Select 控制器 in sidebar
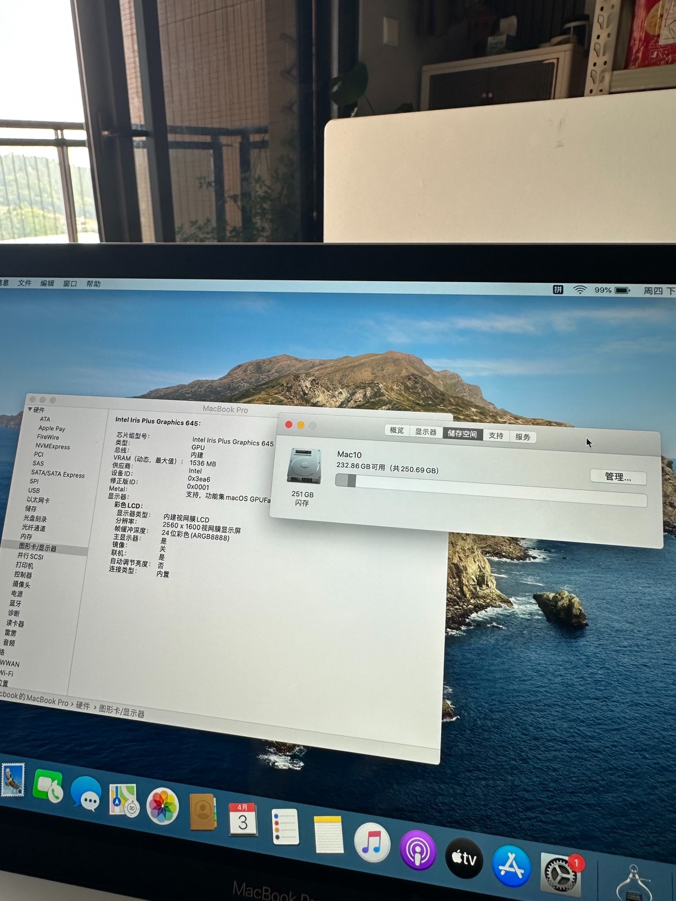The width and height of the screenshot is (676, 901). coord(23,575)
